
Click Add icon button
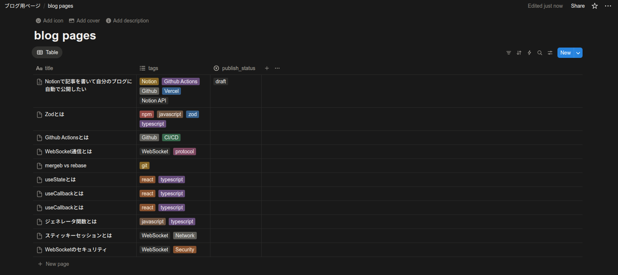click(49, 21)
